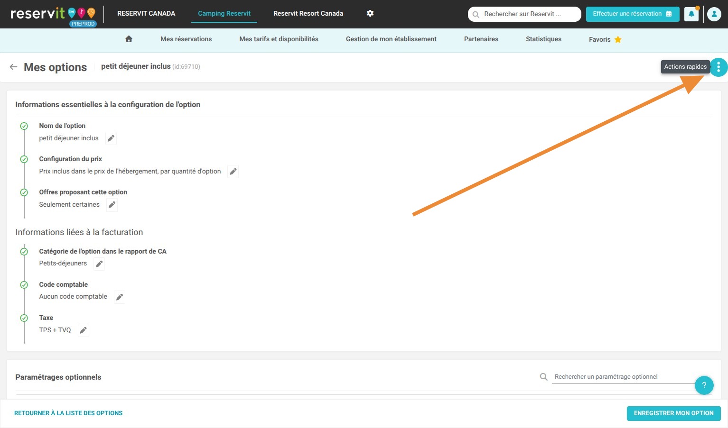728x428 pixels.
Task: Click RETOURNER À LA LISTE DES OPTIONS
Action: pos(68,413)
